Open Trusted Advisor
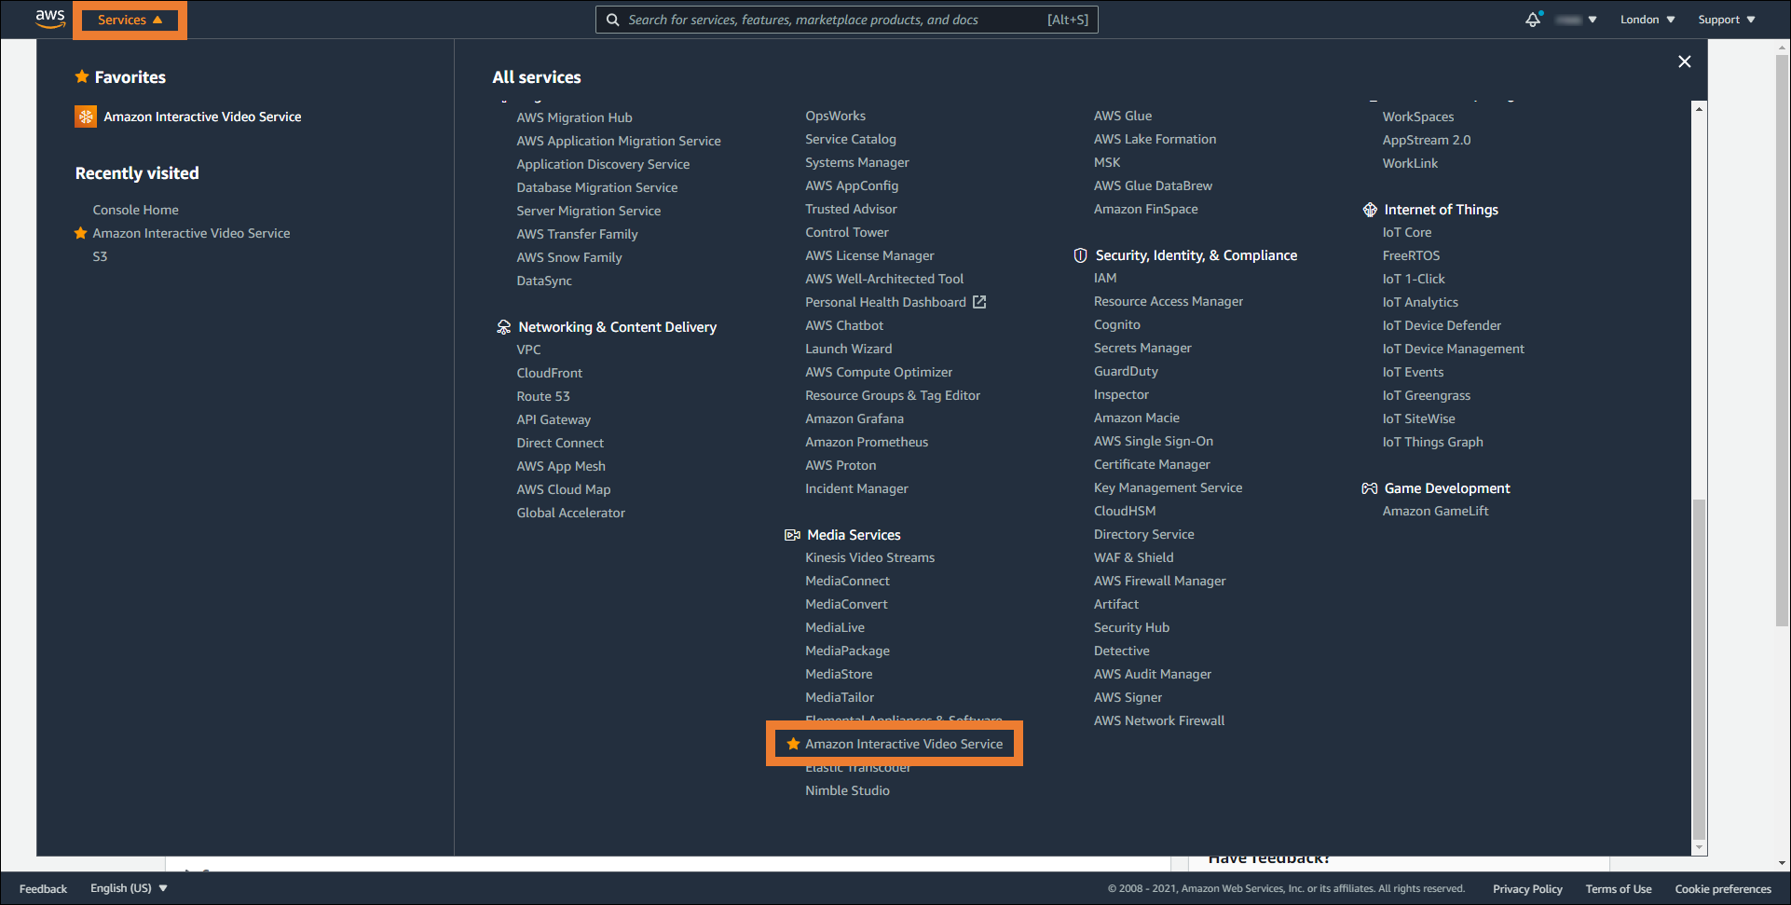The image size is (1791, 905). click(x=851, y=209)
